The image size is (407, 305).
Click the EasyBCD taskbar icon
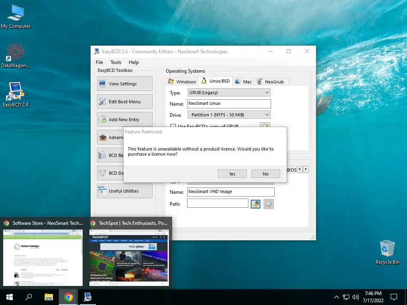87,297
